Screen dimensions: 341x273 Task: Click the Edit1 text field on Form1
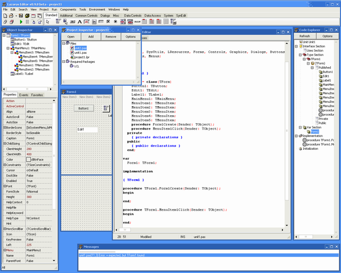pos(87,130)
